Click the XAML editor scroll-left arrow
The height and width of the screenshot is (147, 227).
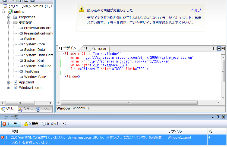point(58,102)
